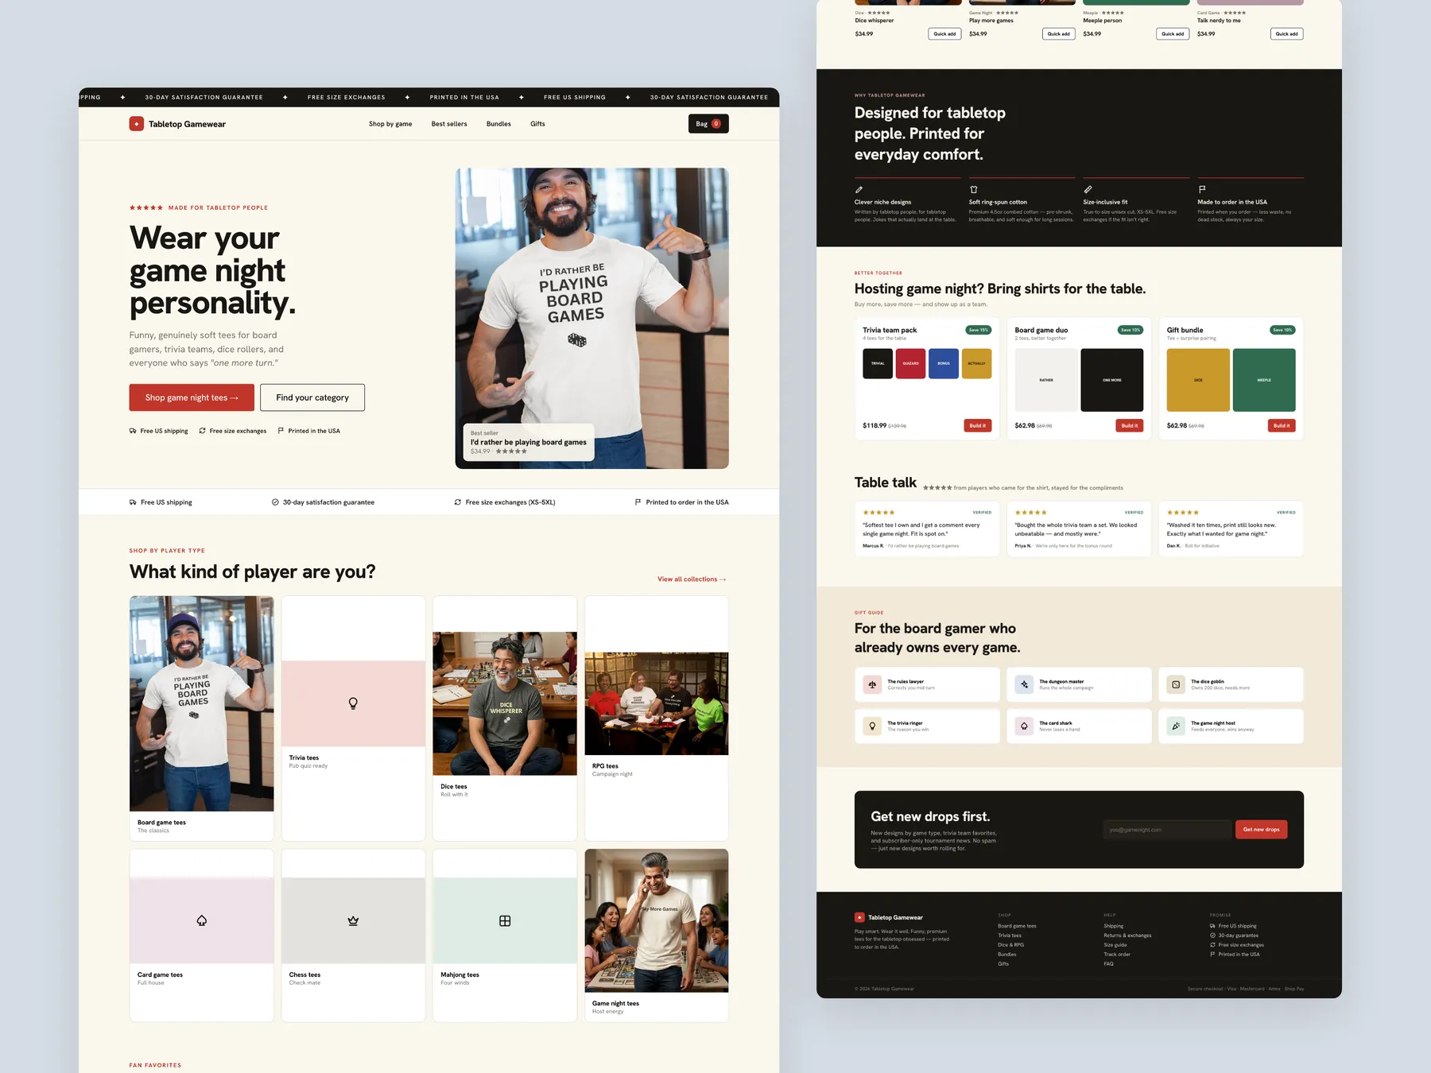The height and width of the screenshot is (1073, 1431).
Task: Click the dungeon master sparkle icon
Action: pos(1024,684)
